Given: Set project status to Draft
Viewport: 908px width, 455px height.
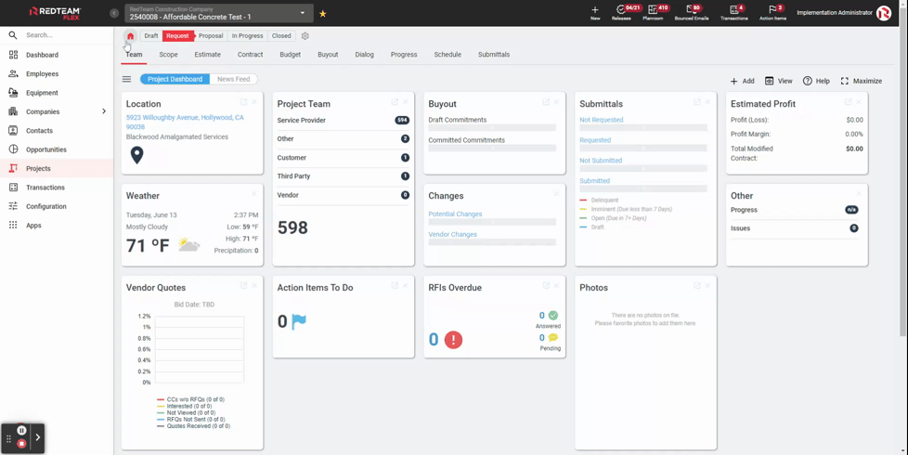Looking at the screenshot, I should tap(151, 36).
